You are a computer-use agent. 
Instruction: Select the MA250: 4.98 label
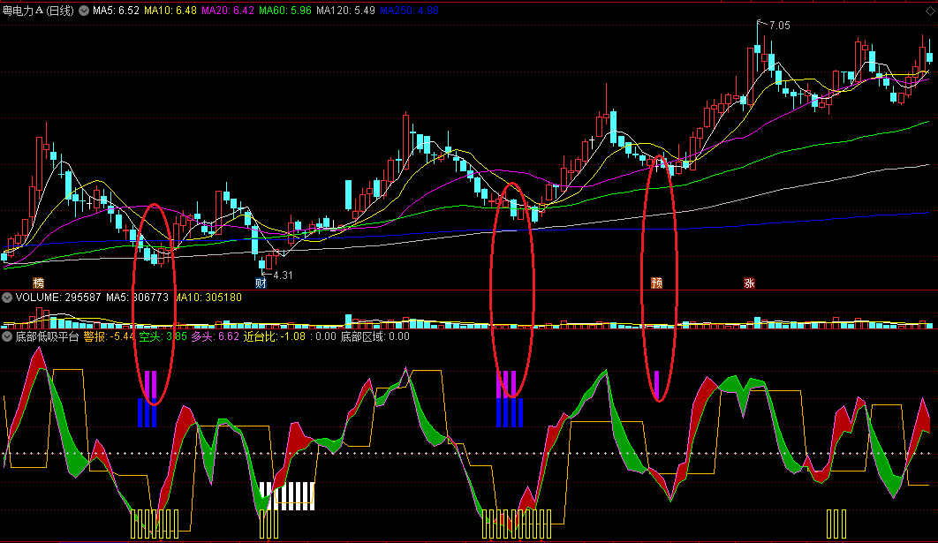click(x=409, y=11)
